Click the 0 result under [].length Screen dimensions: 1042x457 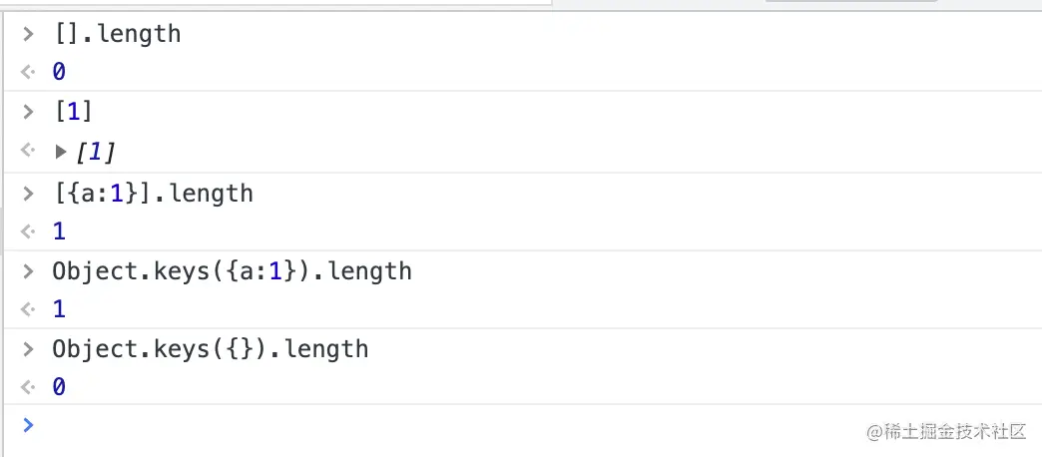point(59,72)
